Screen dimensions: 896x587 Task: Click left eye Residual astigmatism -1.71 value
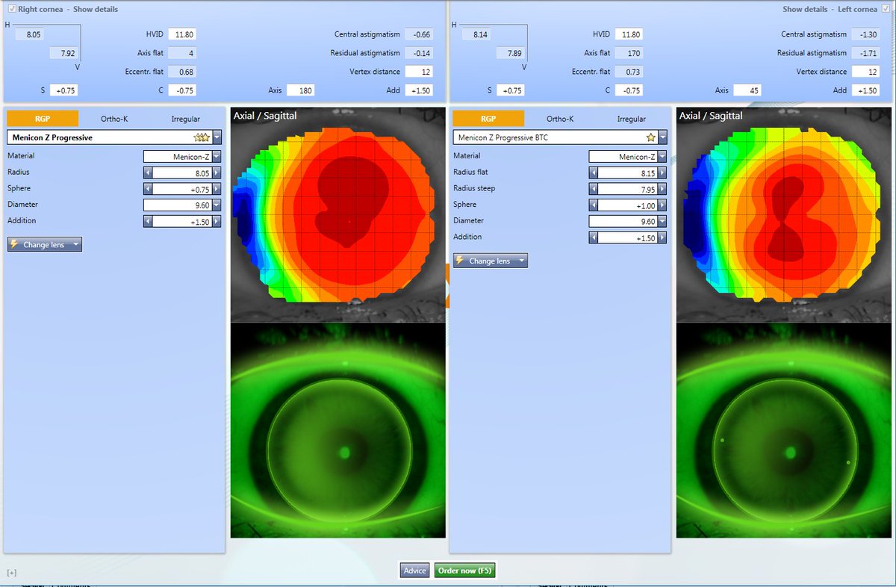click(x=865, y=53)
